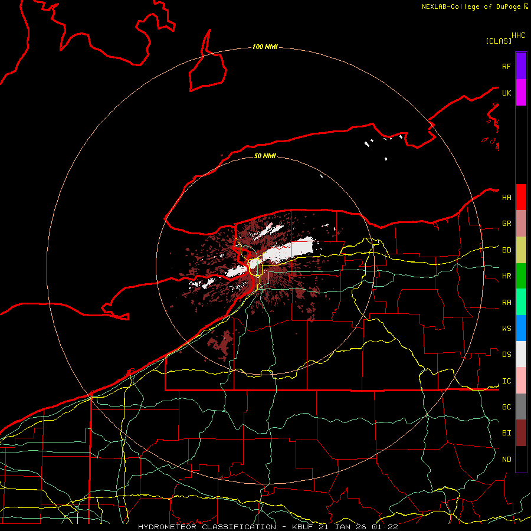Viewport: 531px width, 531px height.
Task: Select the HA legend label
Action: point(506,197)
